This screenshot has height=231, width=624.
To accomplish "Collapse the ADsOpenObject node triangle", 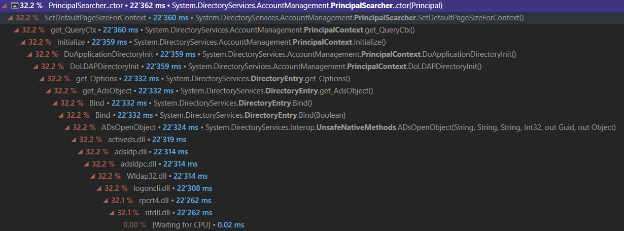I will click(x=67, y=127).
